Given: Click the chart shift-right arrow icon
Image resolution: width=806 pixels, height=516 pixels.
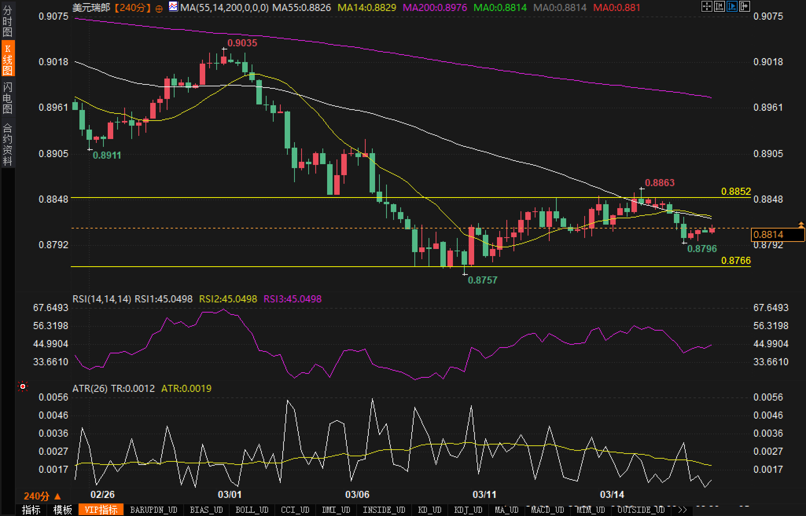Looking at the screenshot, I should (745, 6).
